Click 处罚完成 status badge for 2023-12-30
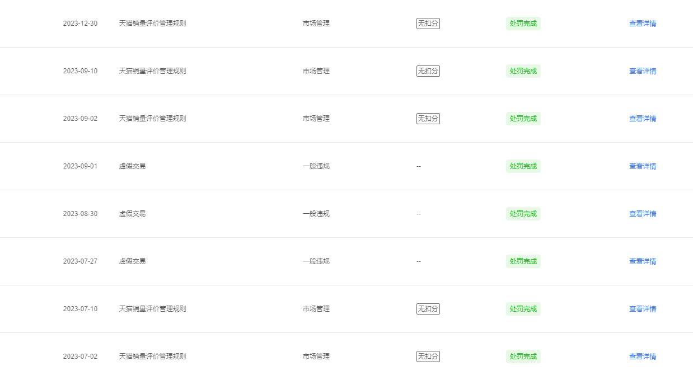This screenshot has width=693, height=380. tap(523, 24)
